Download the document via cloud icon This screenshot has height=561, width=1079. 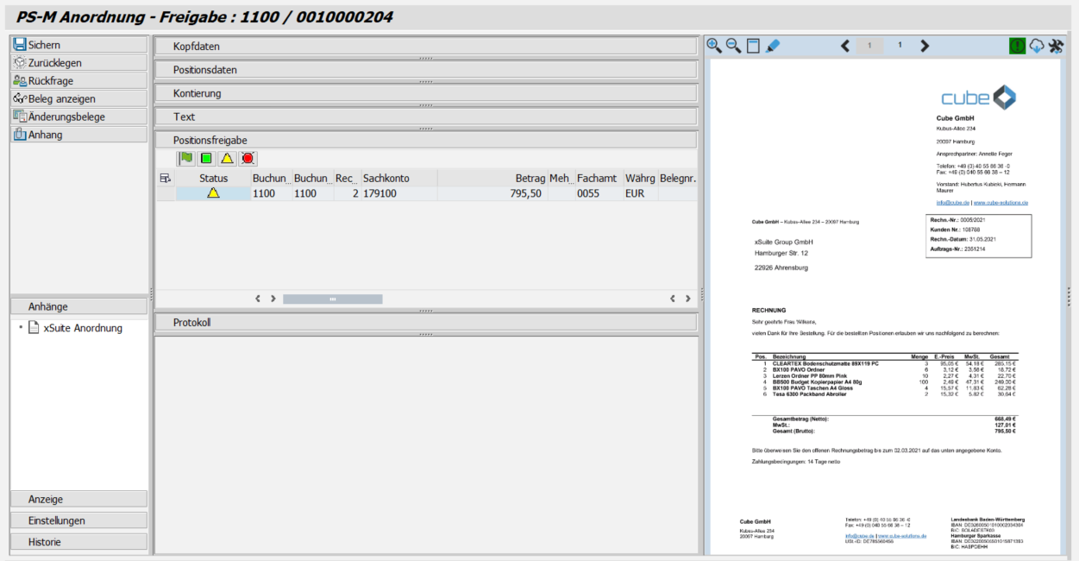pyautogui.click(x=1037, y=46)
